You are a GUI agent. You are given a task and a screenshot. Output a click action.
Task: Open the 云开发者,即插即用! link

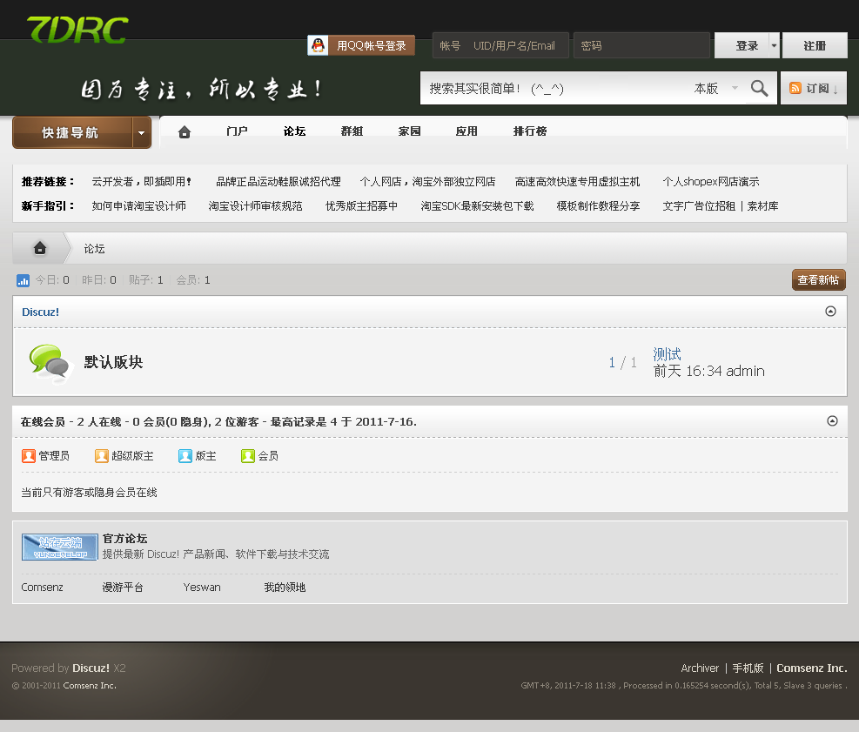click(x=142, y=181)
